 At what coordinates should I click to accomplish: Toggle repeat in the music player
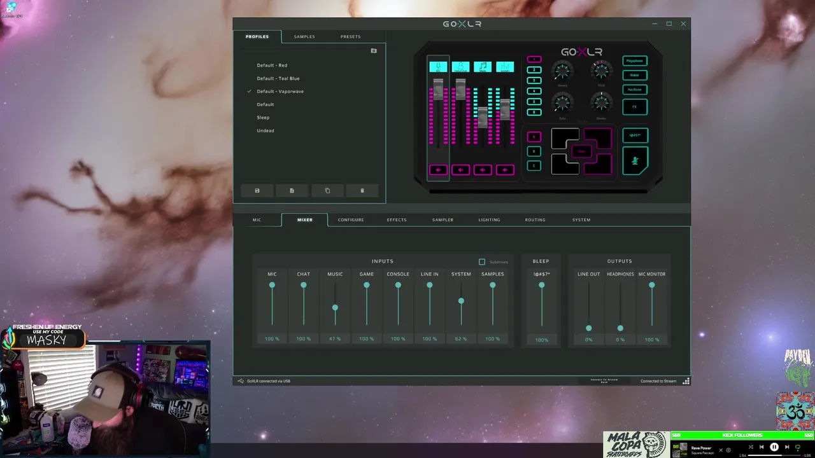[798, 447]
